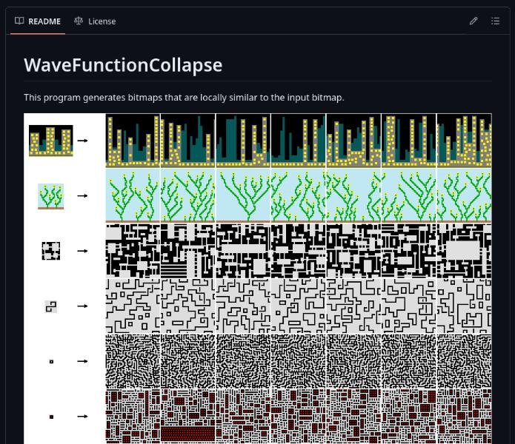The height and width of the screenshot is (444, 515).
Task: Click the scale icon beside License
Action: pyautogui.click(x=79, y=21)
